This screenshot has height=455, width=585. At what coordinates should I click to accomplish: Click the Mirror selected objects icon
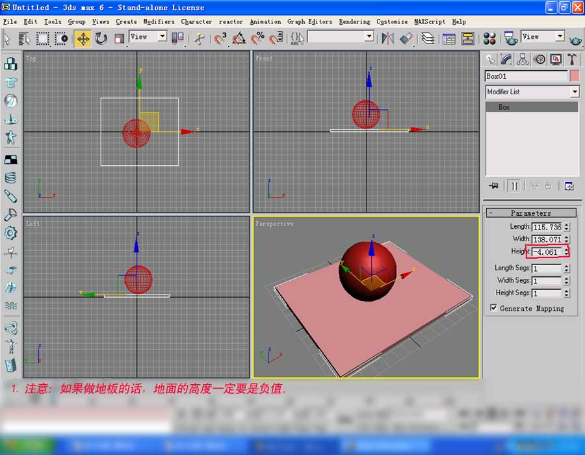(388, 38)
